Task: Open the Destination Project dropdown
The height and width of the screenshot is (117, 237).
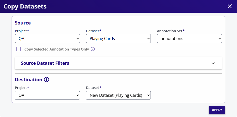Action: tap(47, 95)
